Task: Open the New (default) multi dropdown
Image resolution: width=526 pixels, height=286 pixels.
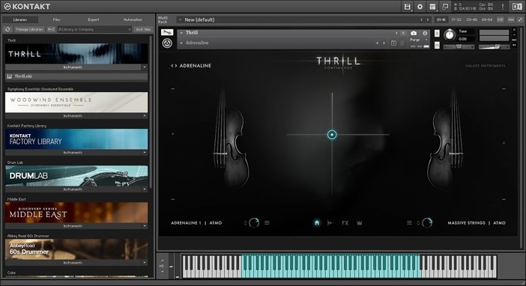Action: click(180, 19)
